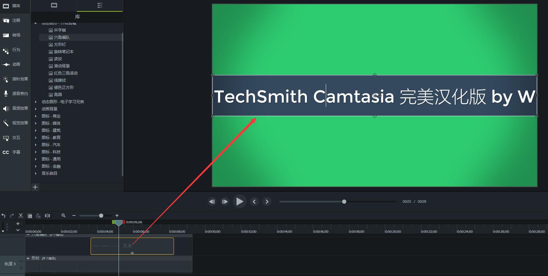Expand the 图标 - 通用 folder

coord(36,159)
